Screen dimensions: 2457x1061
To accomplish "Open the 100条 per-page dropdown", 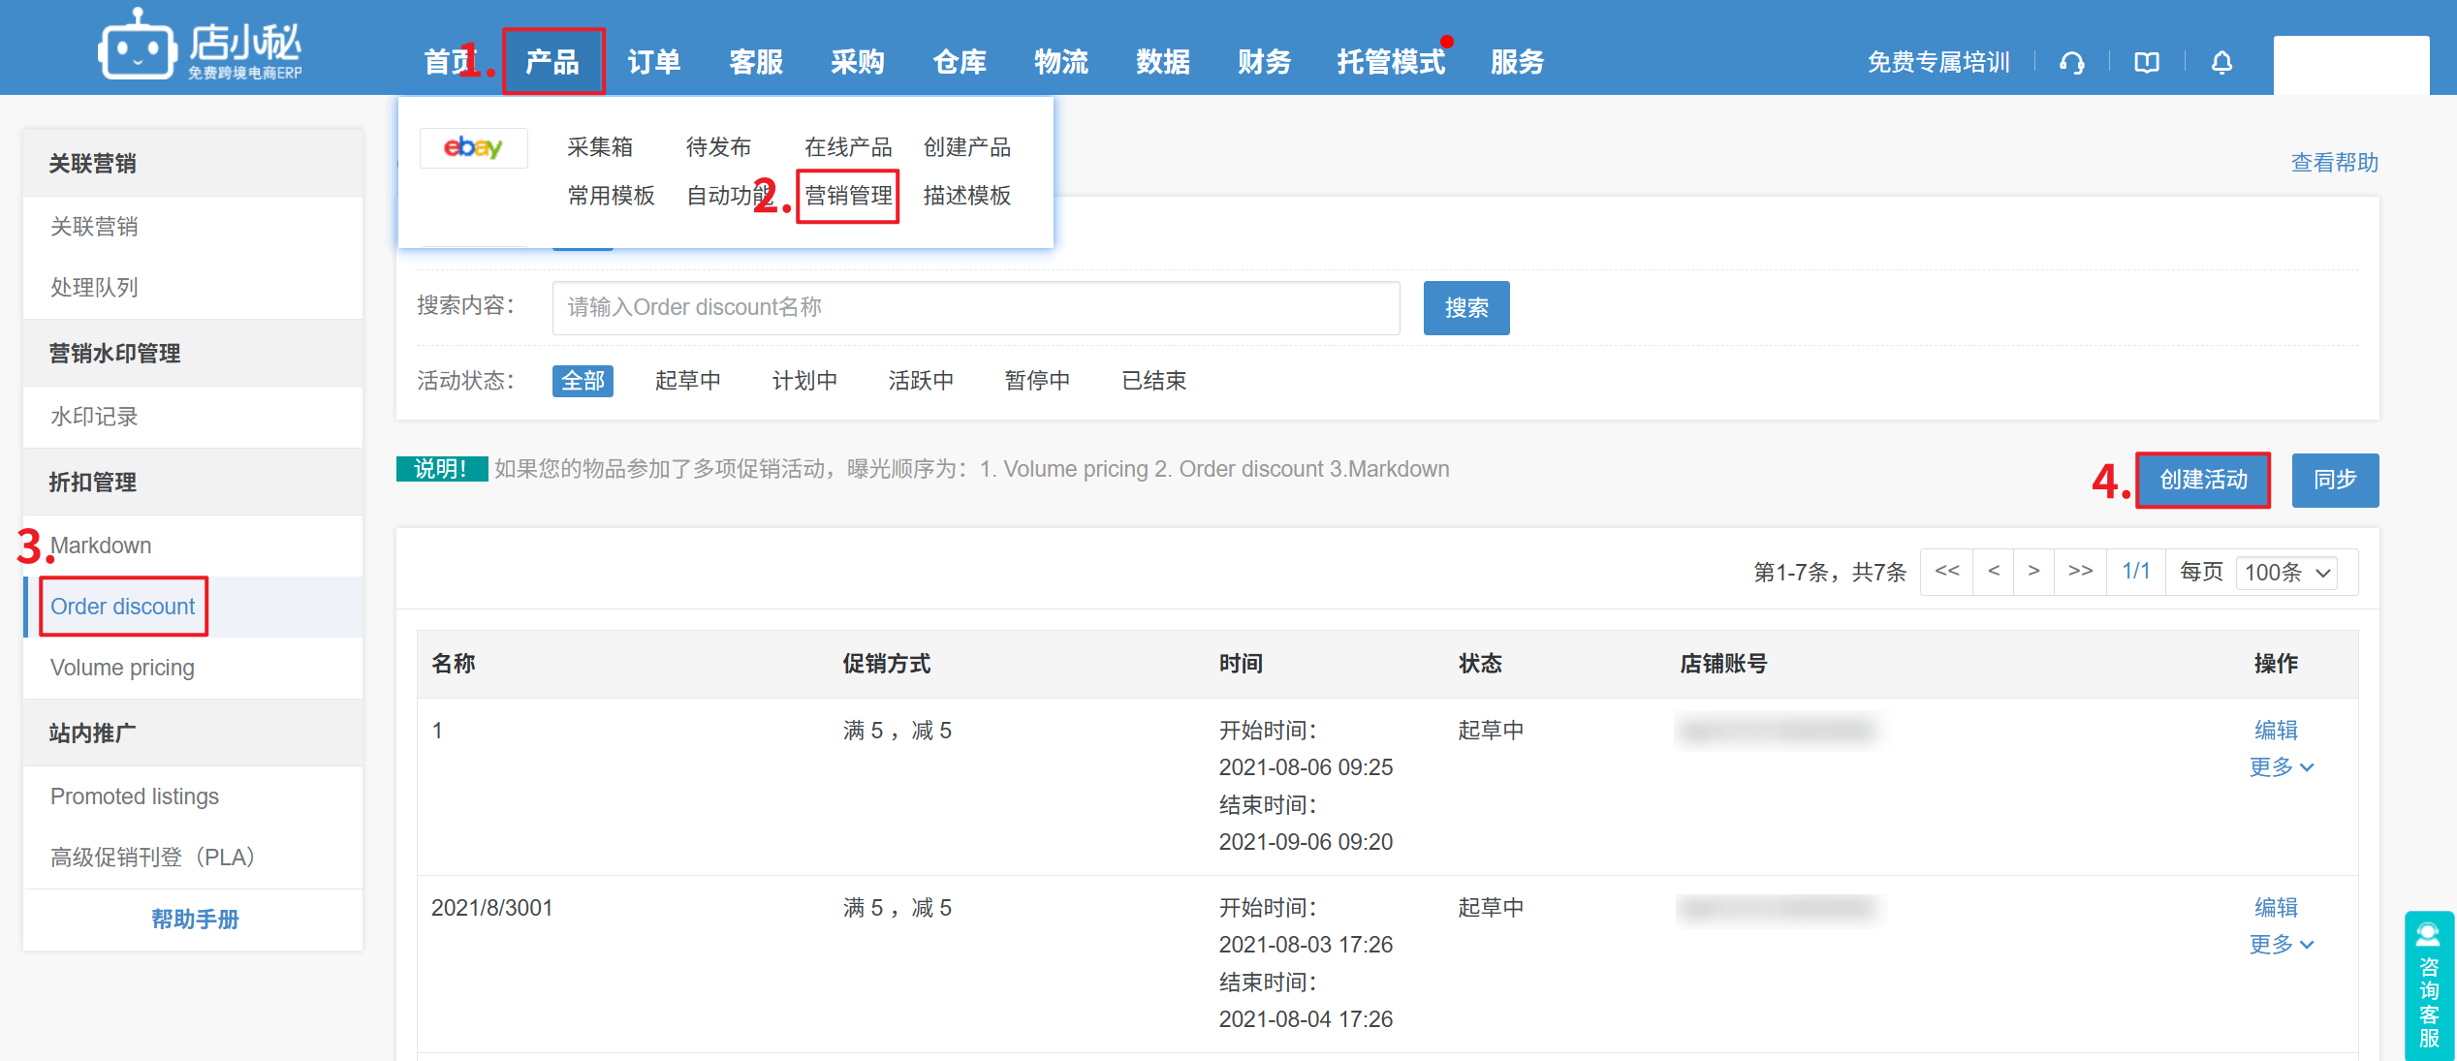I will (2286, 573).
